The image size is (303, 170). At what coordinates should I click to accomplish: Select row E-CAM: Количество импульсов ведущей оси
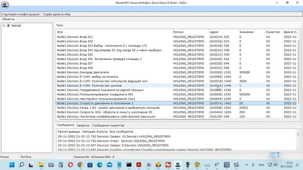(177, 81)
